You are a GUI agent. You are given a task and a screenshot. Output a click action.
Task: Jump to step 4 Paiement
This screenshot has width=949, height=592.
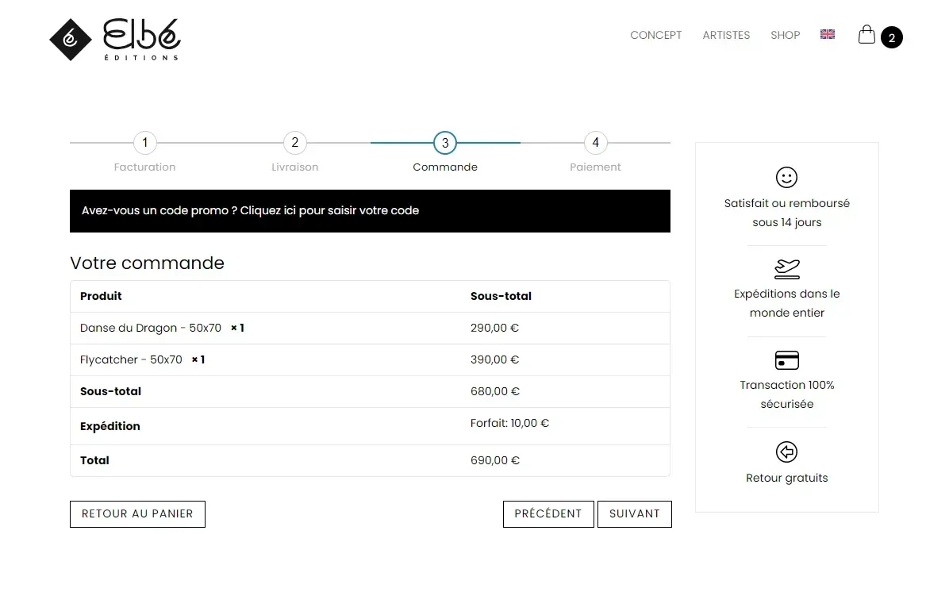[596, 143]
